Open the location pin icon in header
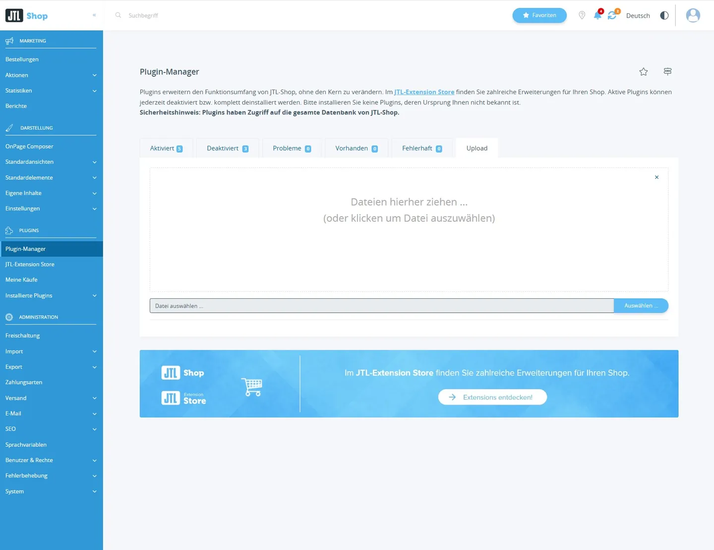 click(x=582, y=15)
